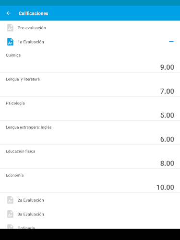Screen dimensions: 180x240
Task: Tap the 9.00 grade for Química
Action: coord(167,67)
